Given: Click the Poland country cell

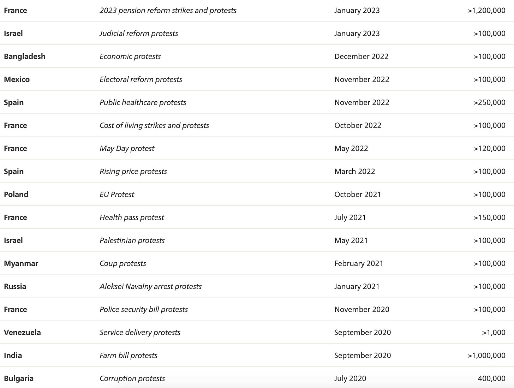Looking at the screenshot, I should (x=16, y=195).
